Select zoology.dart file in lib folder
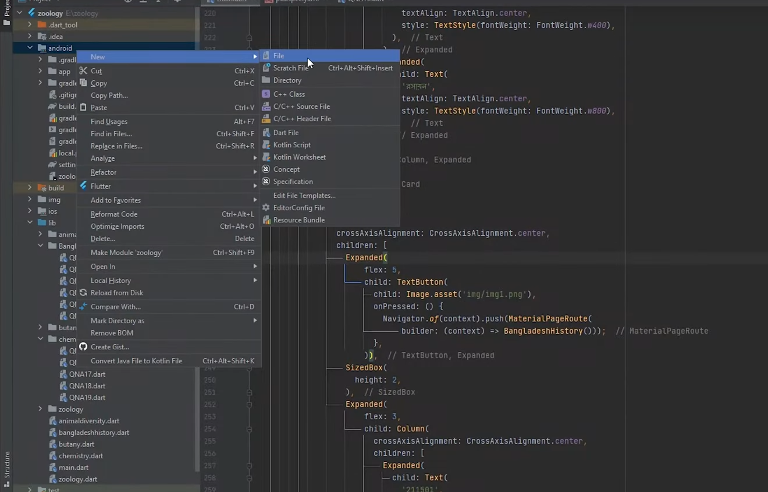 tap(77, 479)
